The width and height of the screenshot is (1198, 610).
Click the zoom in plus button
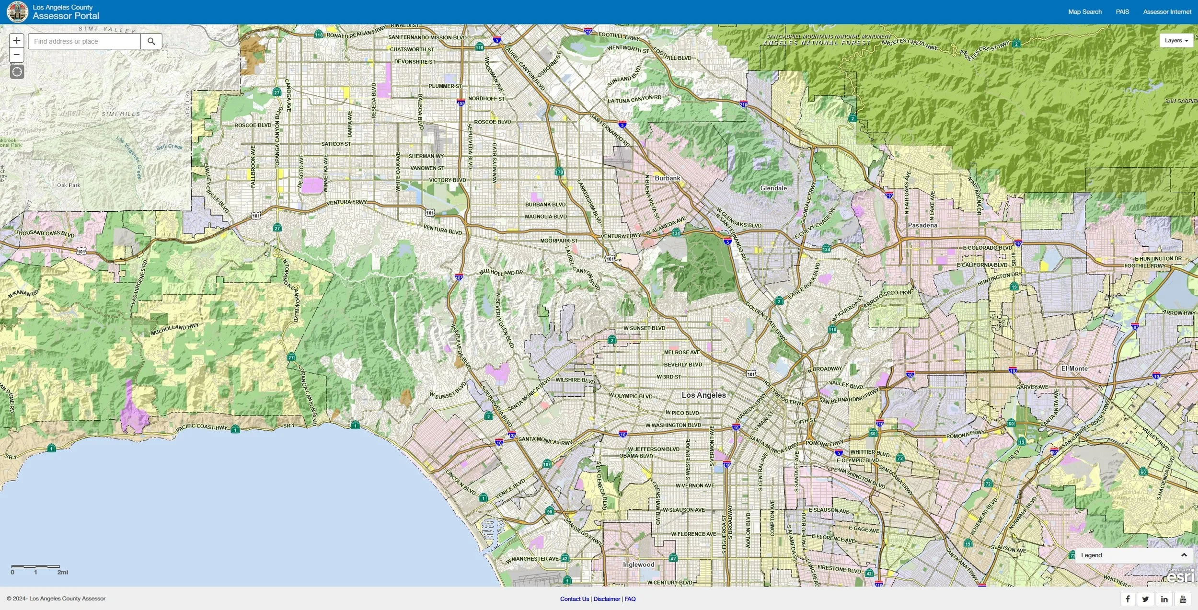click(x=17, y=41)
